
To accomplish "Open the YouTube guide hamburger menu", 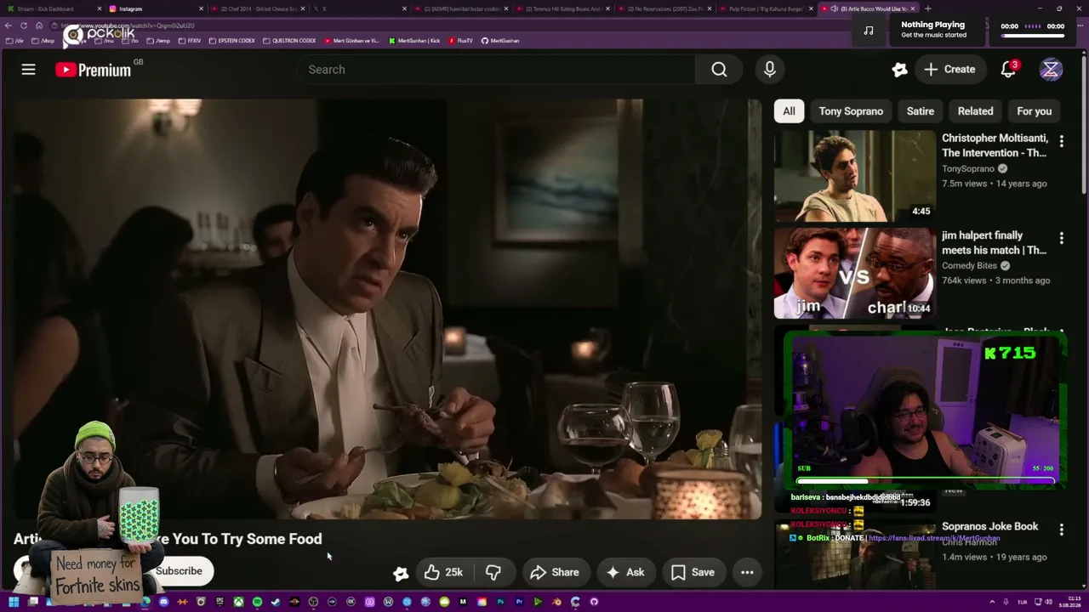I will pyautogui.click(x=28, y=70).
